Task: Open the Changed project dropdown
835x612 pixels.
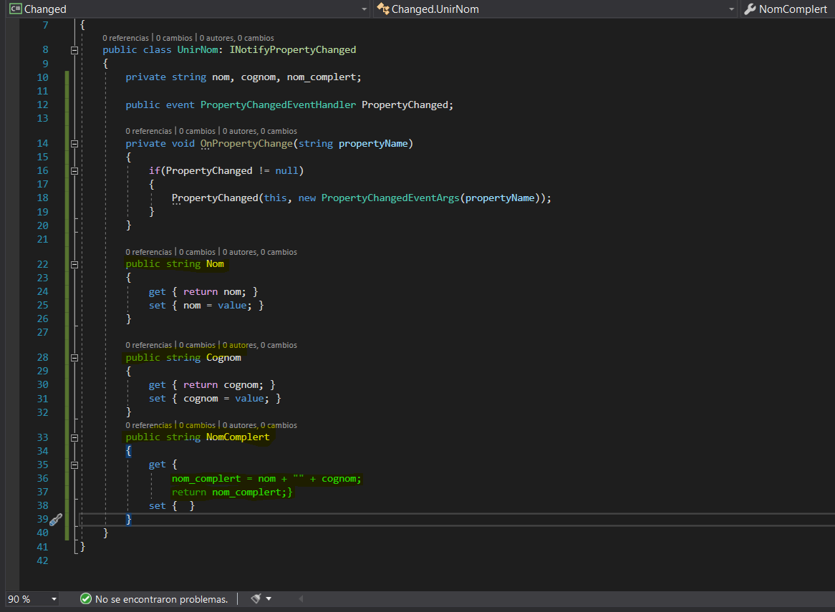Action: pos(363,9)
